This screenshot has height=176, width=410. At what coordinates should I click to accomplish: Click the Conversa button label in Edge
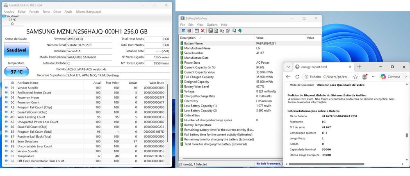coord(394,77)
